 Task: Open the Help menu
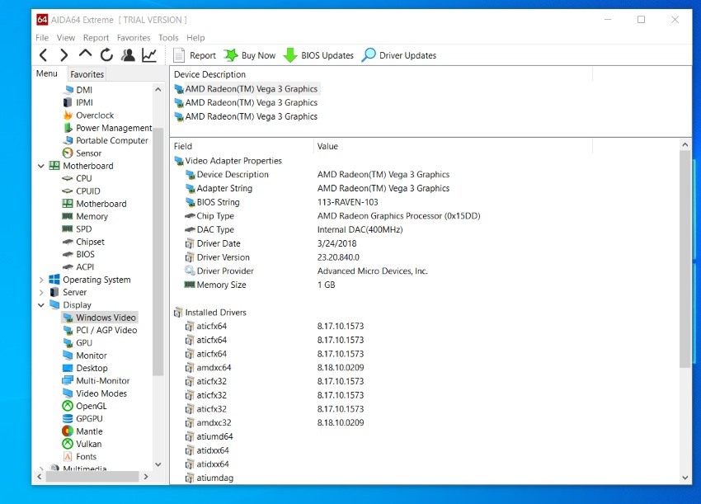(195, 38)
